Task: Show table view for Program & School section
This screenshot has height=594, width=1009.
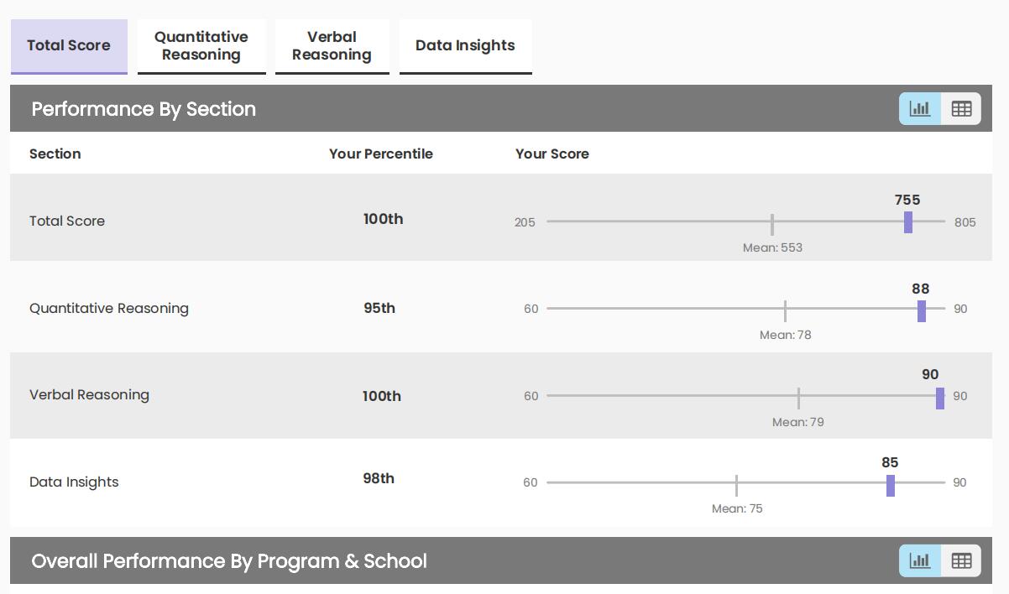Action: coord(961,561)
